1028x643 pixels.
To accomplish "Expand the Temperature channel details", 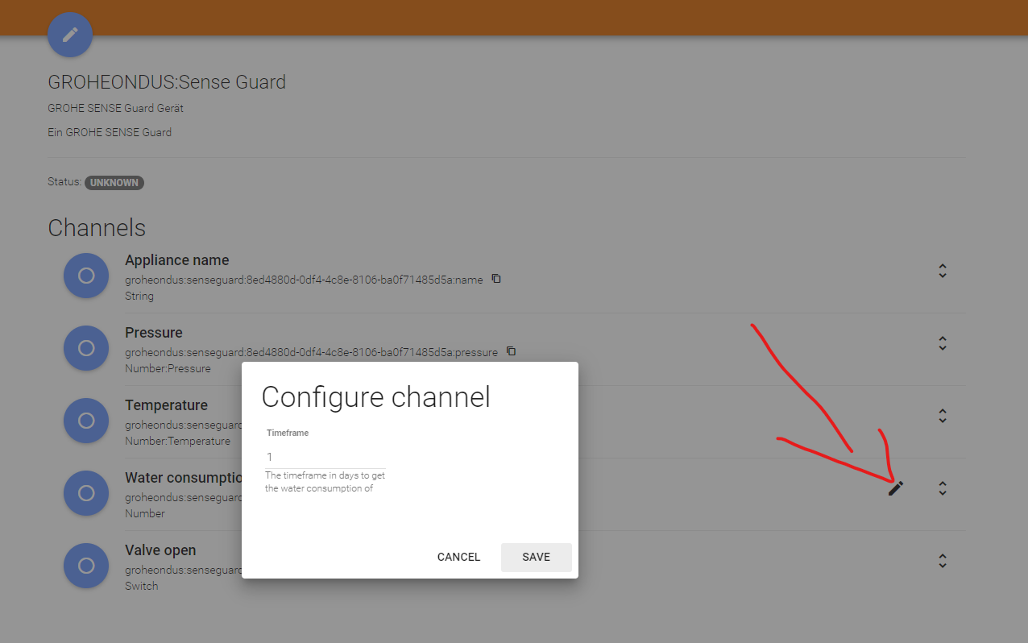I will tap(942, 416).
